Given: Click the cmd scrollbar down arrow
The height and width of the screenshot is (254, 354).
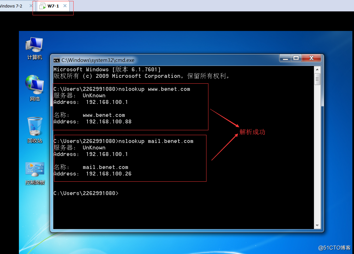Looking at the screenshot, I should (x=317, y=226).
